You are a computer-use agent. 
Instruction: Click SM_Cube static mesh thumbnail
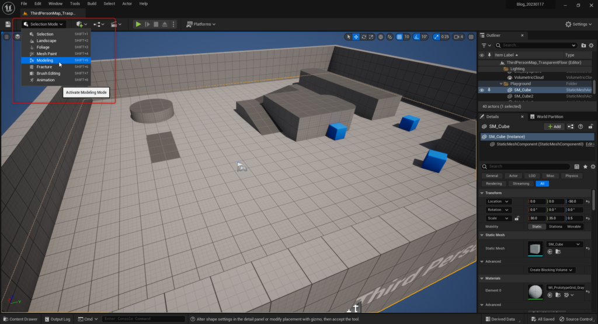click(x=535, y=249)
